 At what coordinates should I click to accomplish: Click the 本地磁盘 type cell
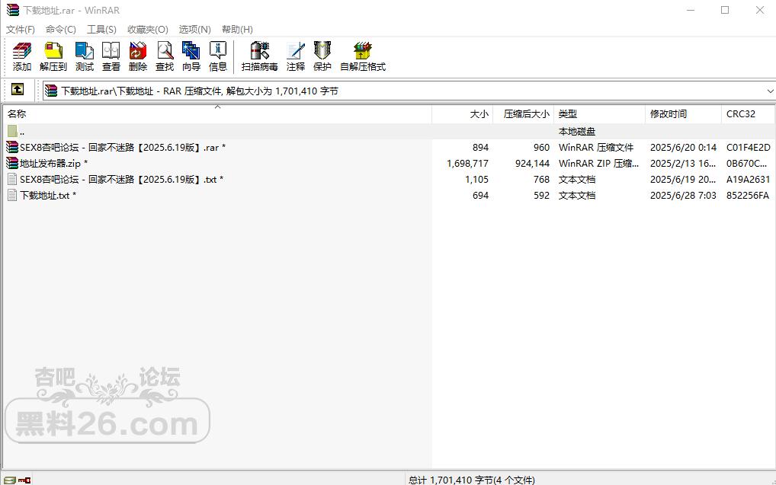577,132
